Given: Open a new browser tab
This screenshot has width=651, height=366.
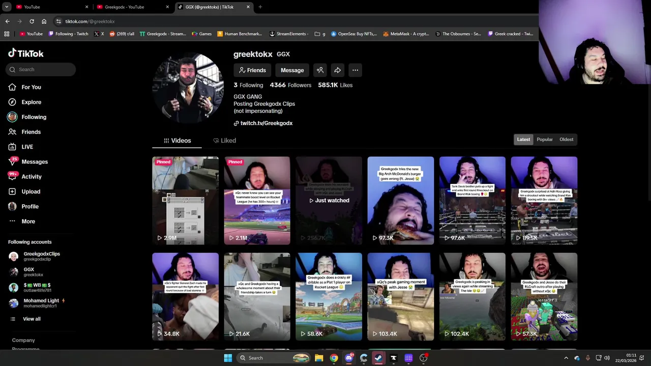Looking at the screenshot, I should (260, 7).
